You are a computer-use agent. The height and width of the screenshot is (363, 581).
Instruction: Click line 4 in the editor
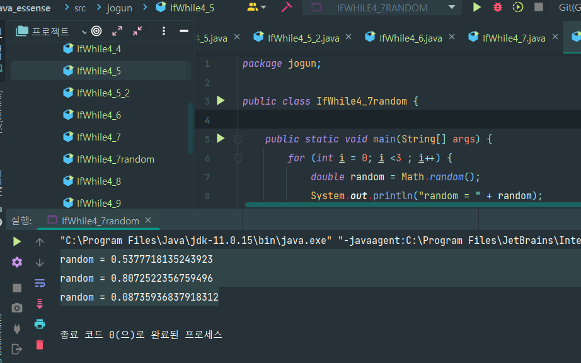pyautogui.click(x=388, y=120)
